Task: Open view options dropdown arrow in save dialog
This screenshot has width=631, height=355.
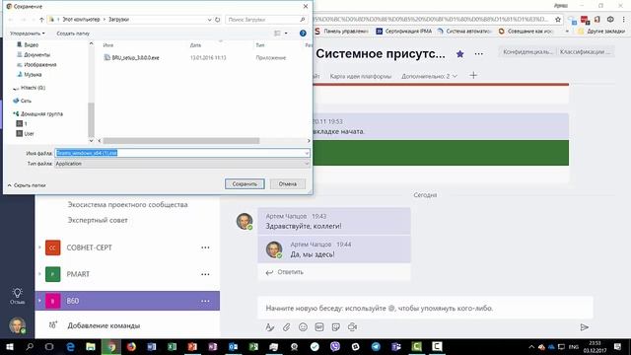Action: 286,34
